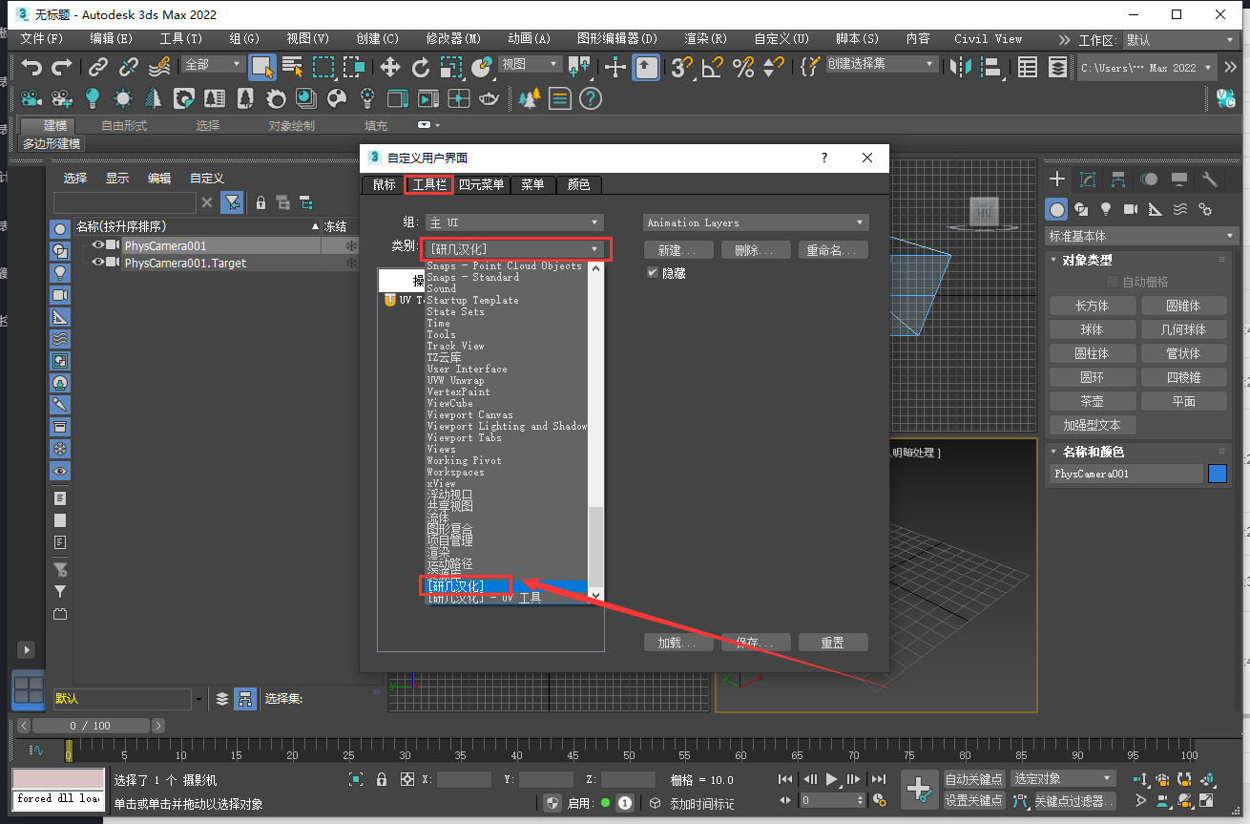Toggle visibility eye for PhysCamera001
This screenshot has height=824, width=1250.
[x=97, y=245]
